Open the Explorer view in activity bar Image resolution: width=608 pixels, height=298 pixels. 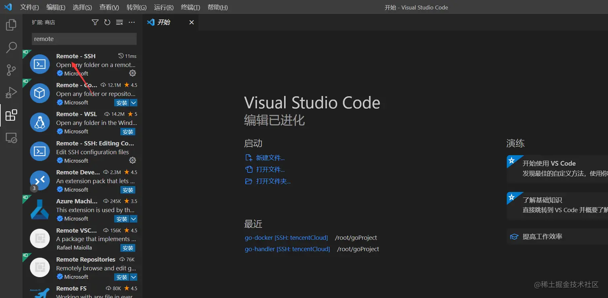11,25
